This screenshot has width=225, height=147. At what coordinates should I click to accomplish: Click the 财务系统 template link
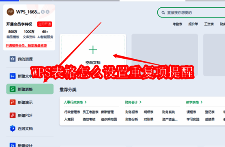coord(169,112)
